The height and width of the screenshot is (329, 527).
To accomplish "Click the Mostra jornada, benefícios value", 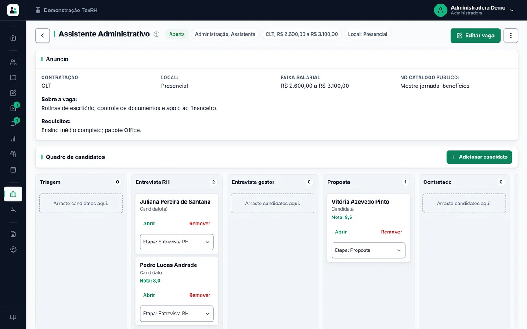I will click(435, 86).
